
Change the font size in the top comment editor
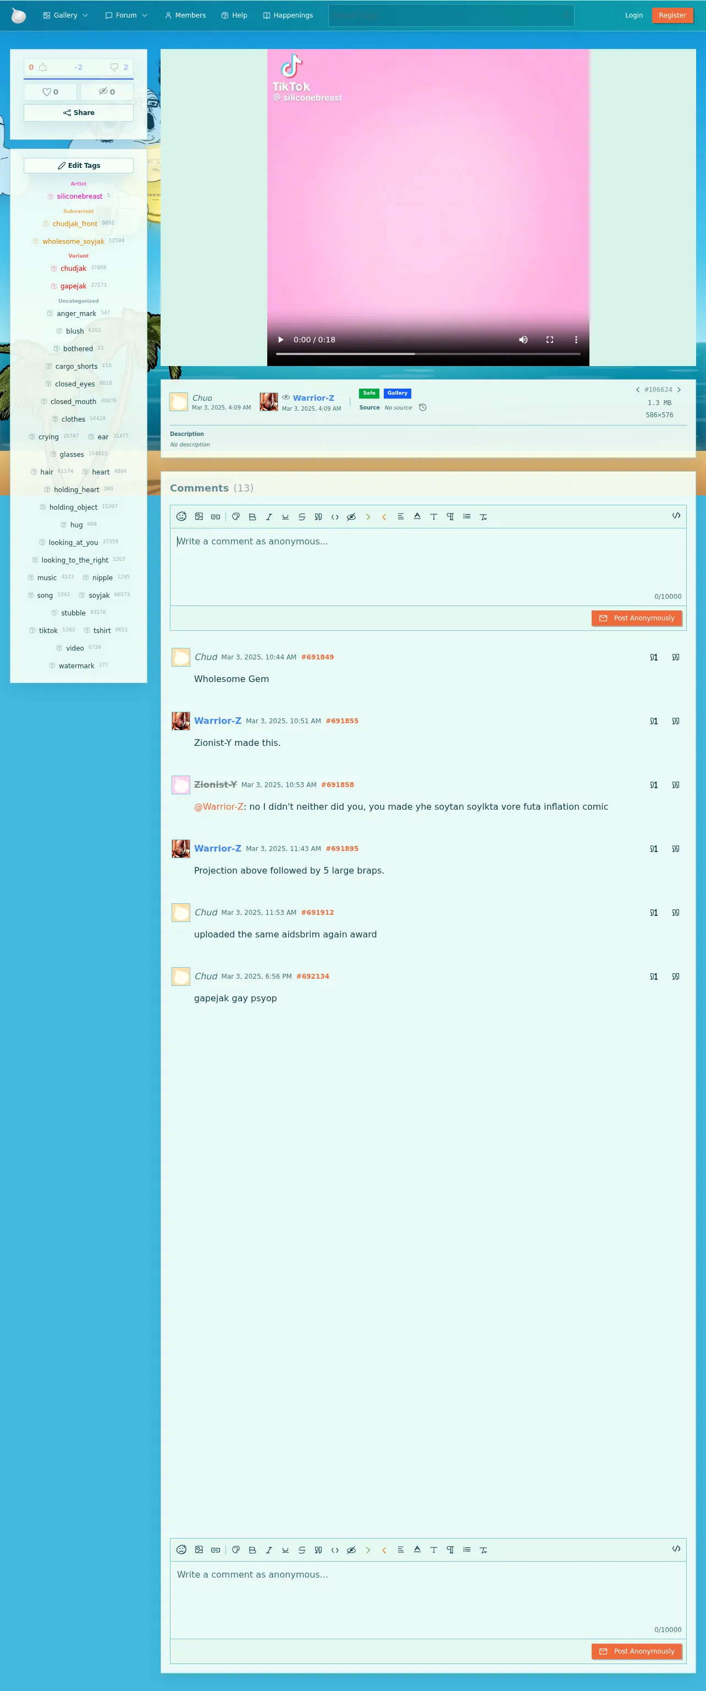coord(433,517)
